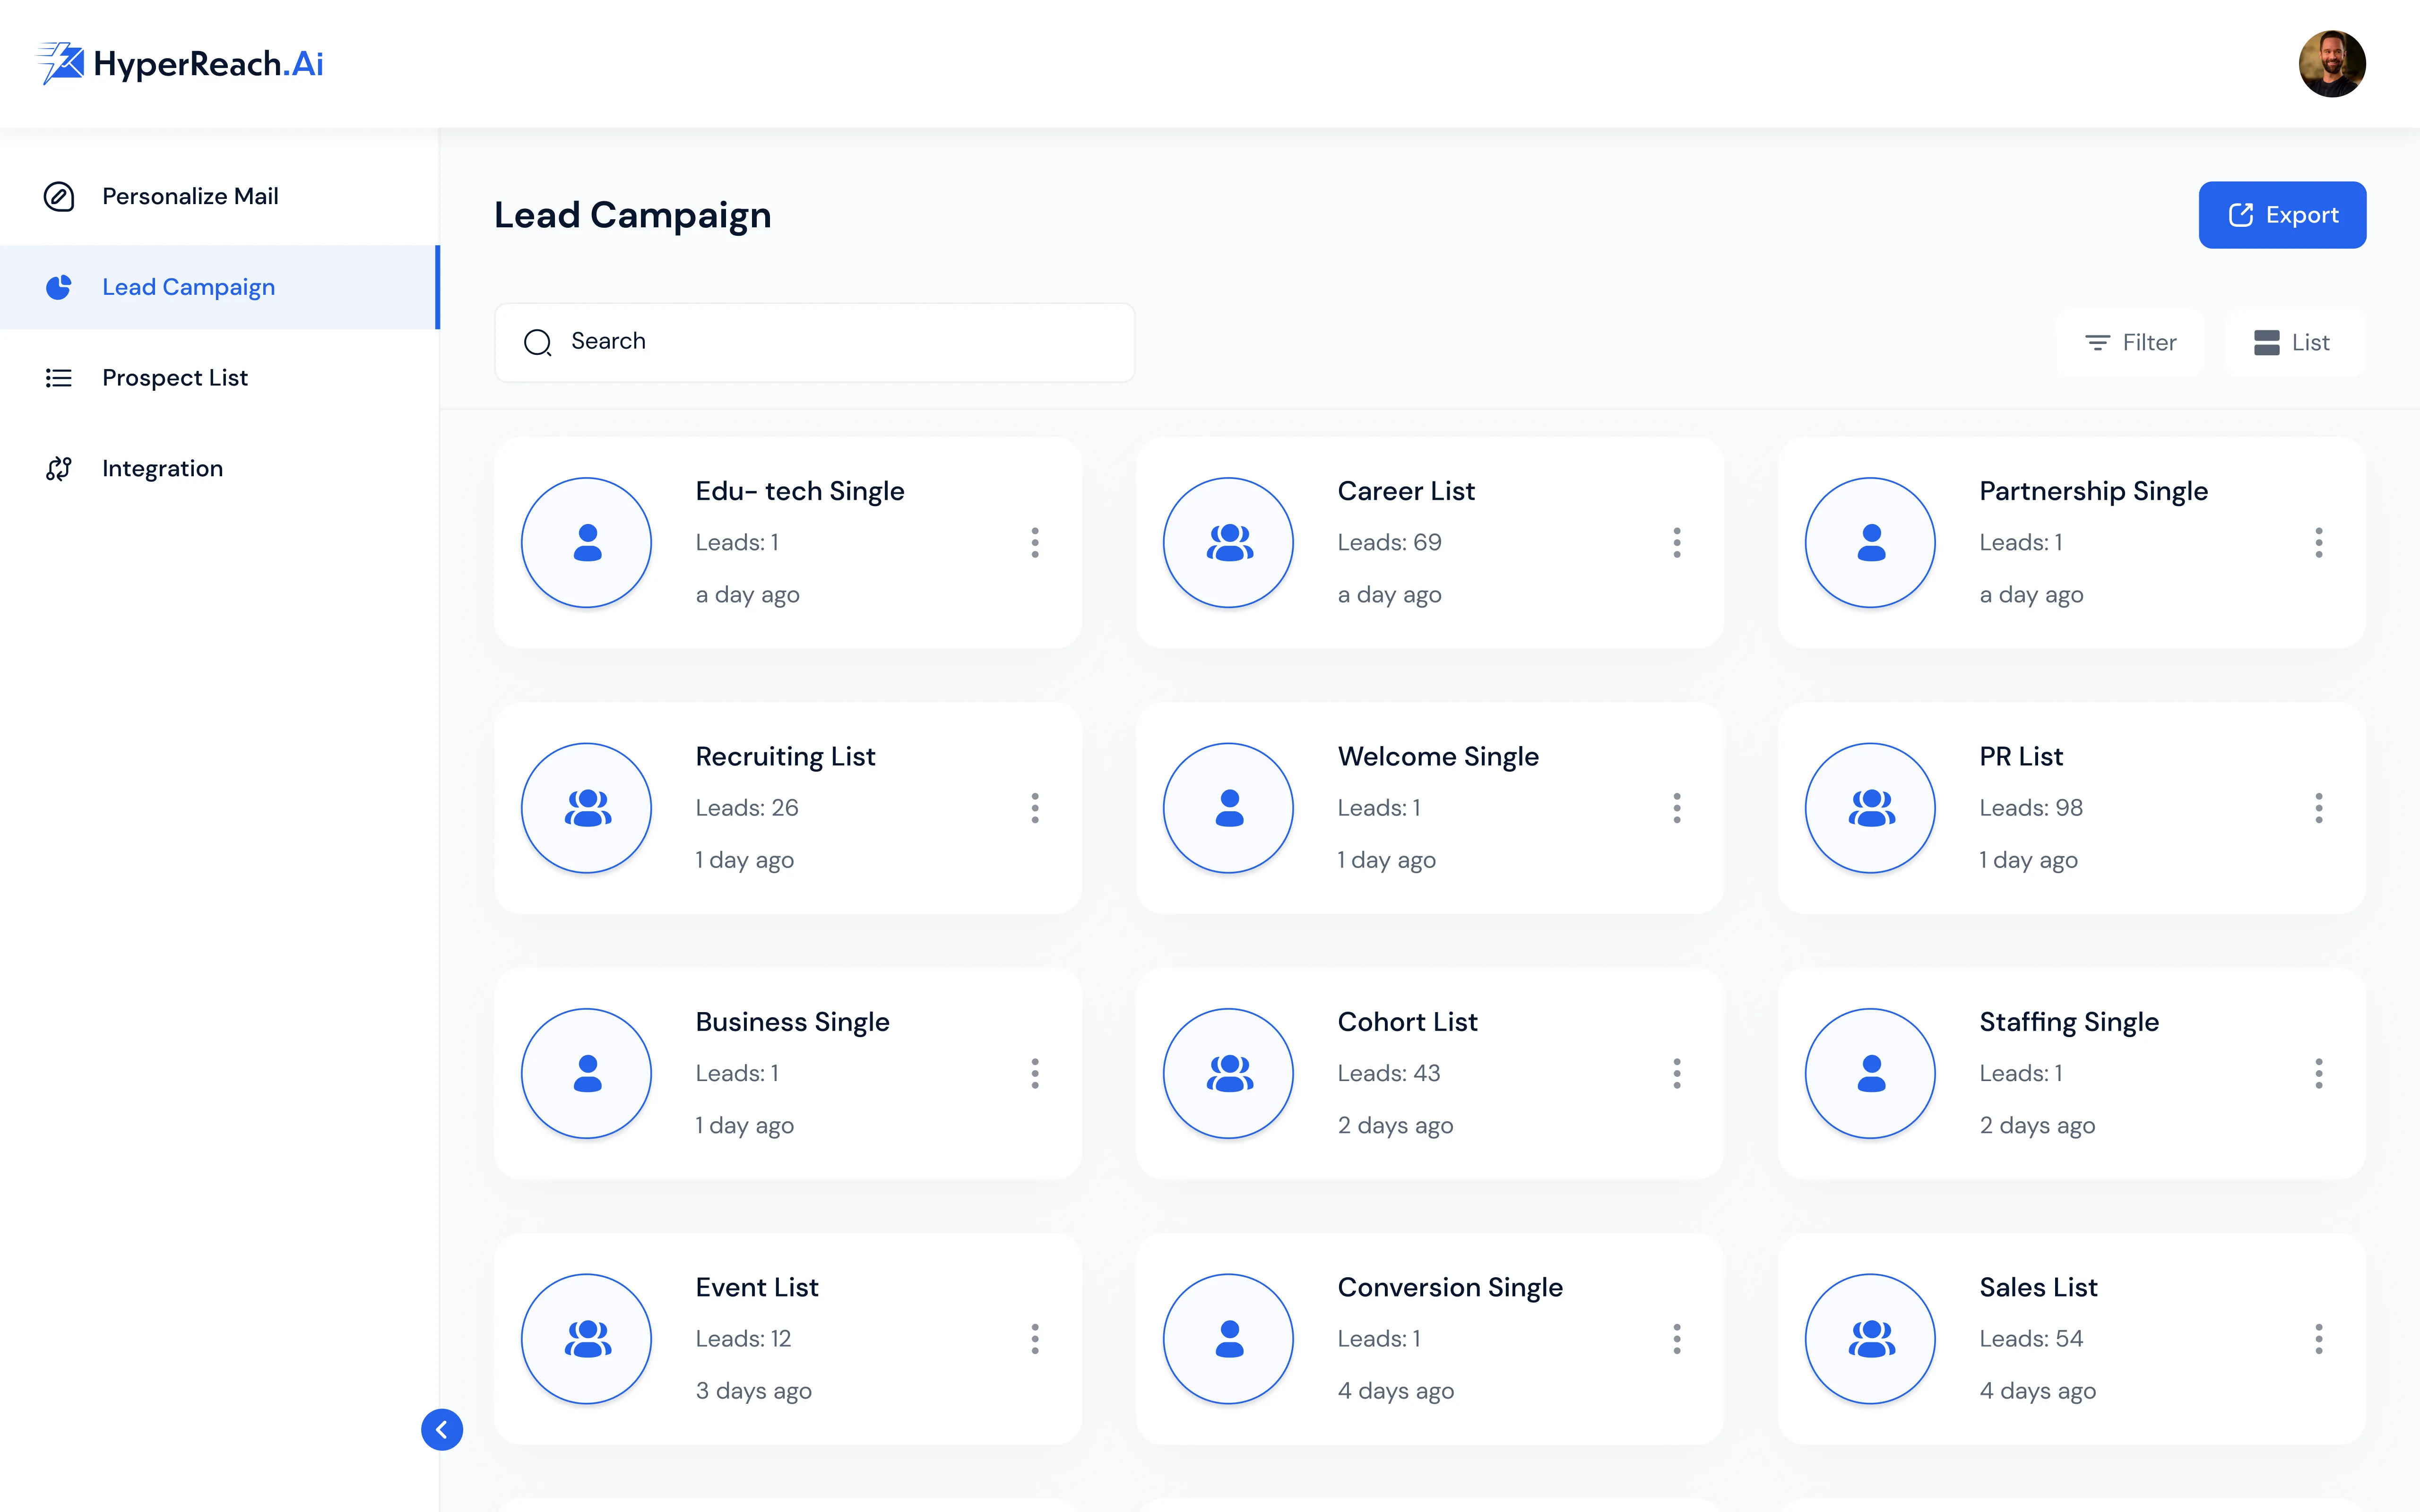Collapse the sidebar with the blue chevron
The width and height of the screenshot is (2420, 1512).
pos(442,1429)
